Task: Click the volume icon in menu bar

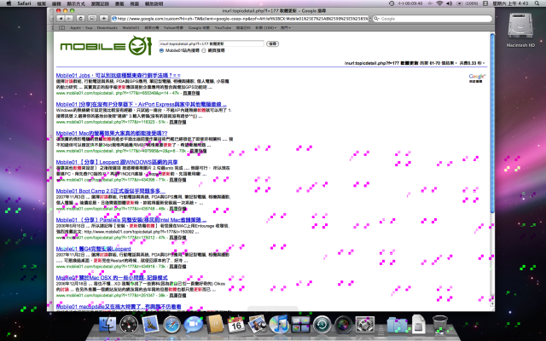Action: 450,3
